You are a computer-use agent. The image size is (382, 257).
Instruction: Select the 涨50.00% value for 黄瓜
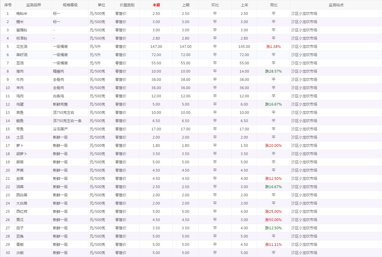[273, 220]
